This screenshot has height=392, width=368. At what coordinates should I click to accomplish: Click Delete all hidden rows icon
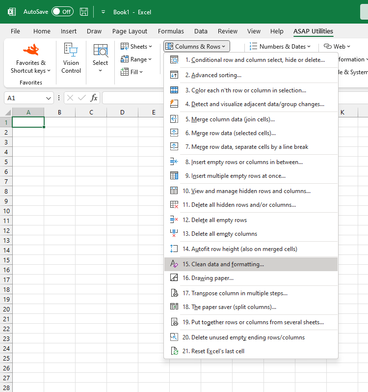[x=174, y=205]
